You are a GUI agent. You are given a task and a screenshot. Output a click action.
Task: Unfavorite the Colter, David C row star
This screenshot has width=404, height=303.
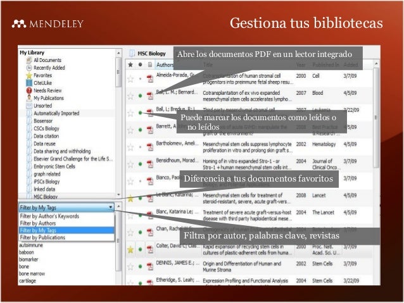click(130, 249)
